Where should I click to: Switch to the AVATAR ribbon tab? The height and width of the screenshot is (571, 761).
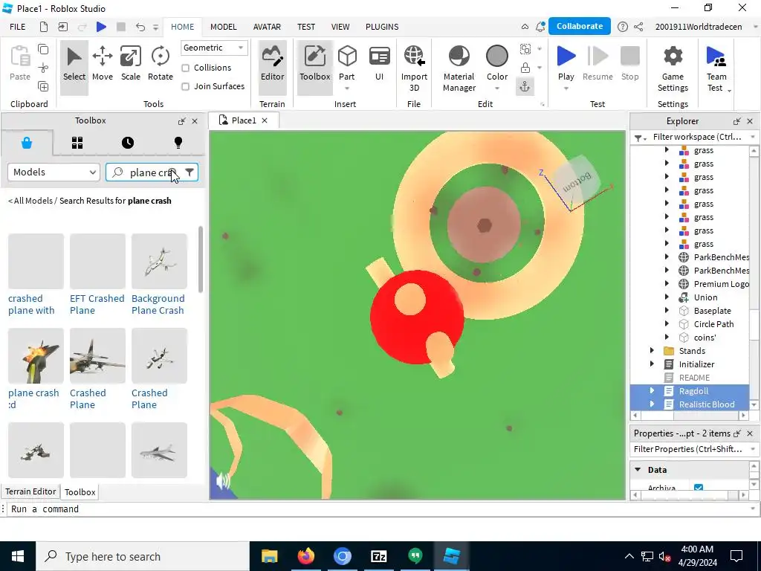[x=267, y=27]
